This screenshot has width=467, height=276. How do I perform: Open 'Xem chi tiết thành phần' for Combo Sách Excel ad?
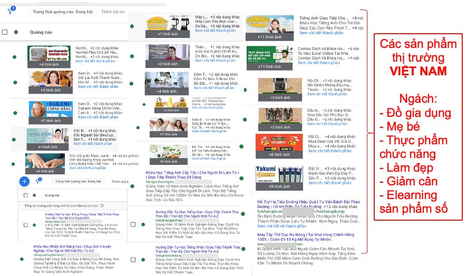(x=318, y=63)
